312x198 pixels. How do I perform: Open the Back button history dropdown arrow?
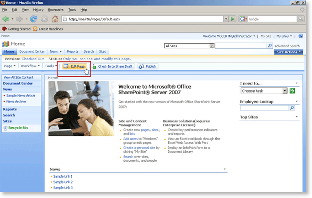click(12, 19)
